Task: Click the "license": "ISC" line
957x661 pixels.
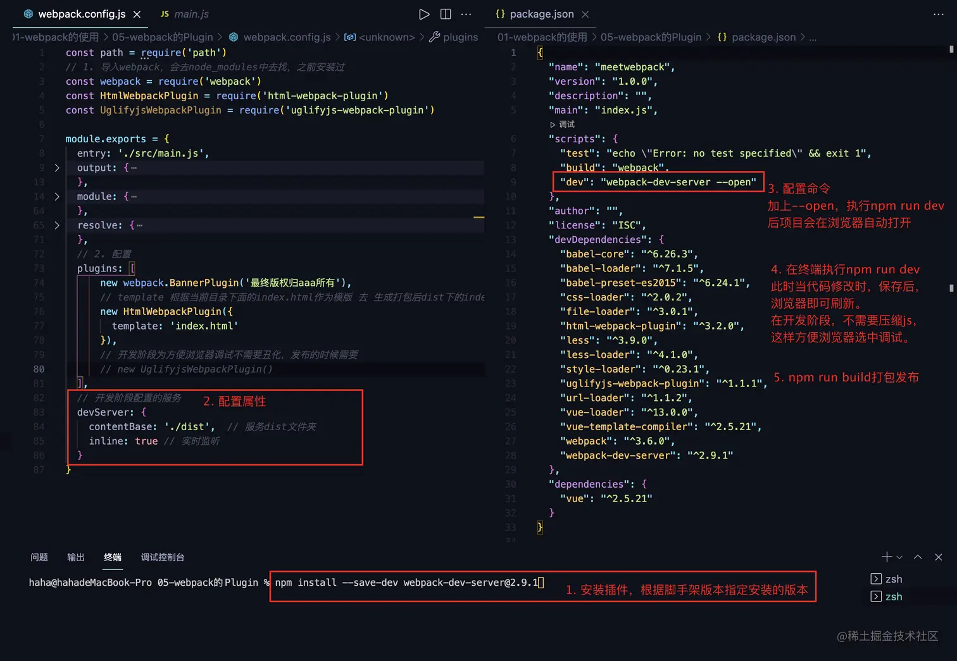Action: (597, 225)
